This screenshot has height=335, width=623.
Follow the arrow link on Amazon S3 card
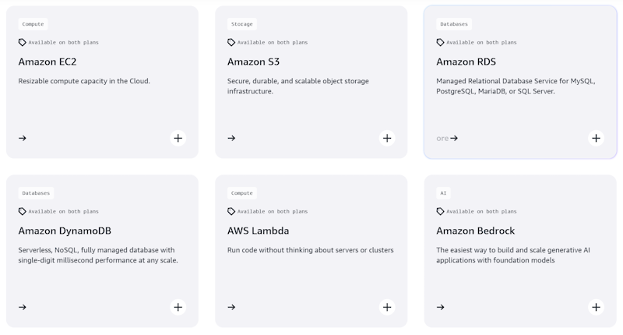coord(231,138)
